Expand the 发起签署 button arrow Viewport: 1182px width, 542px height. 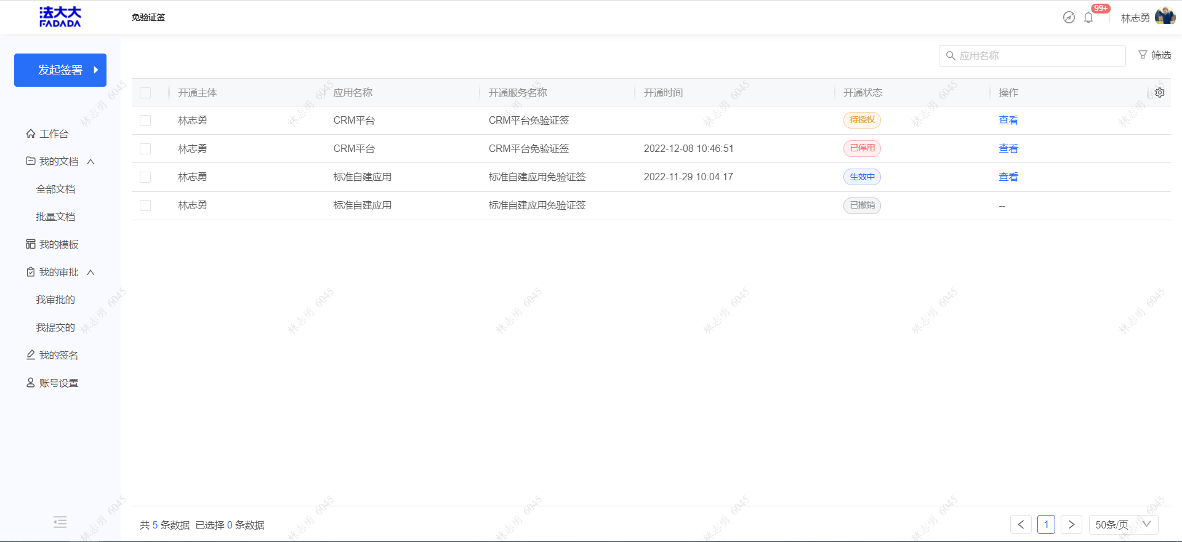(95, 70)
